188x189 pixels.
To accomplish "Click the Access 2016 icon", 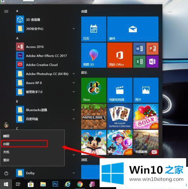I will point(20,47).
